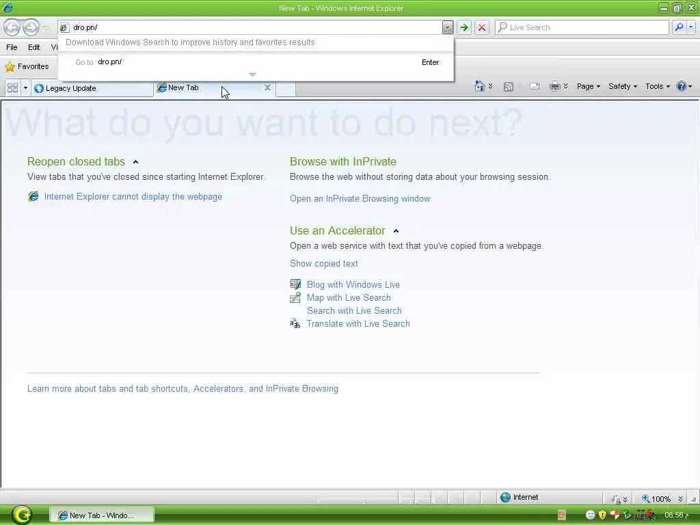Click the Help question mark icon

tap(682, 86)
